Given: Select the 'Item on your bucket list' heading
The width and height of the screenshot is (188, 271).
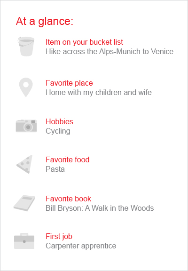Looking at the screenshot, I should click(84, 42).
